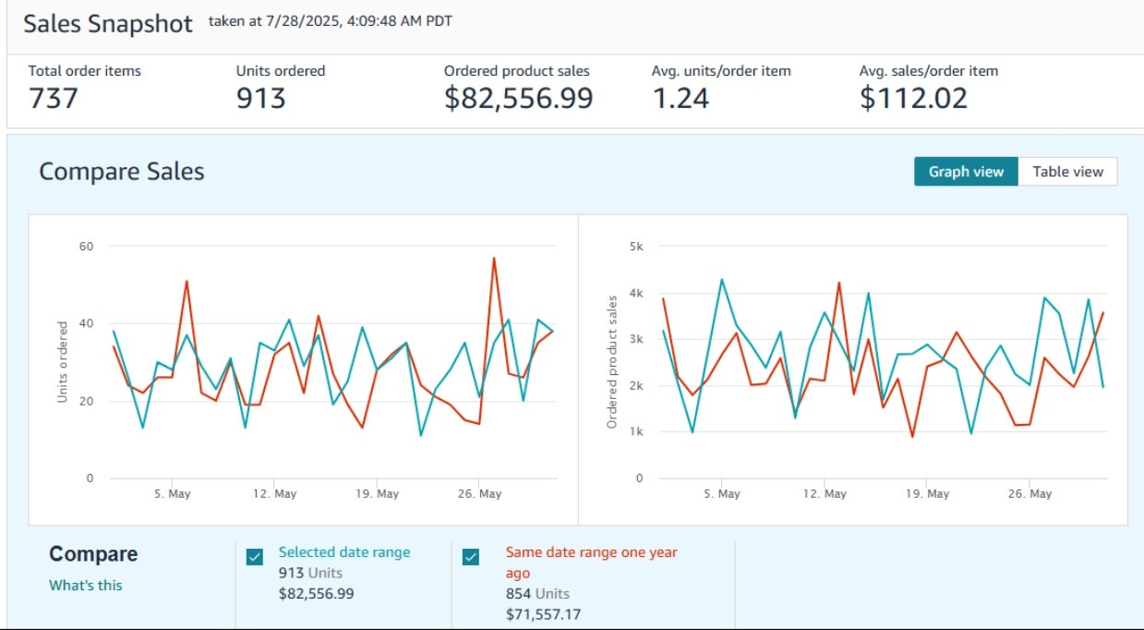Screen dimensions: 1144x630
Task: Switch to Graph view
Action: click(966, 172)
